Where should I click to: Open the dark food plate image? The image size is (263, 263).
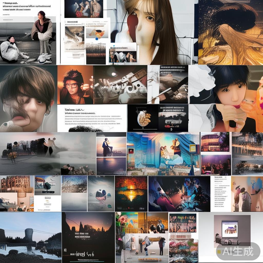(143, 118)
